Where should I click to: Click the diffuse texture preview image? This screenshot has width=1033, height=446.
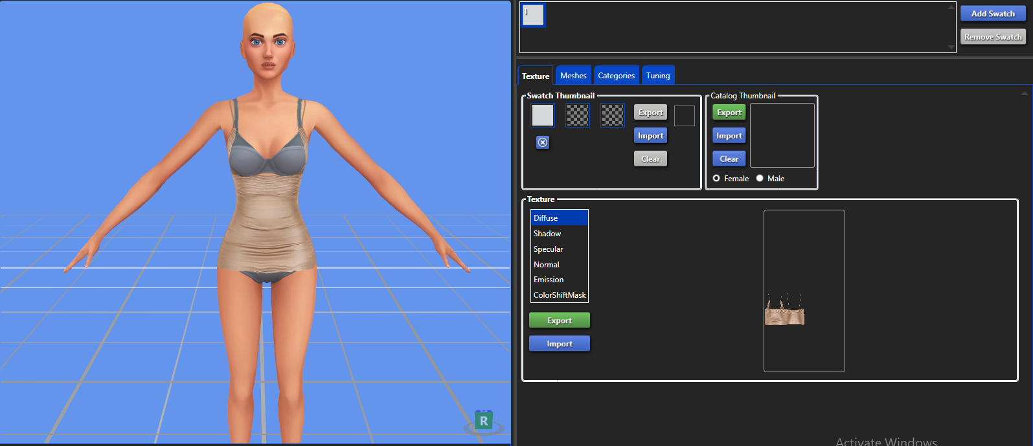pyautogui.click(x=804, y=291)
